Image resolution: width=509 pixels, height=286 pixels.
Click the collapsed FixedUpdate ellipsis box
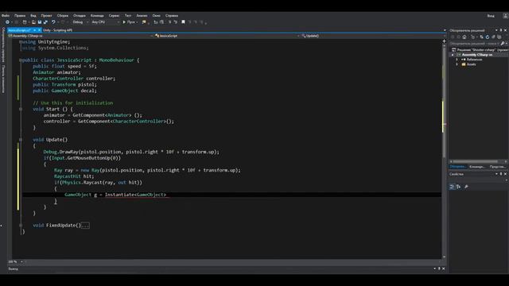(85, 226)
